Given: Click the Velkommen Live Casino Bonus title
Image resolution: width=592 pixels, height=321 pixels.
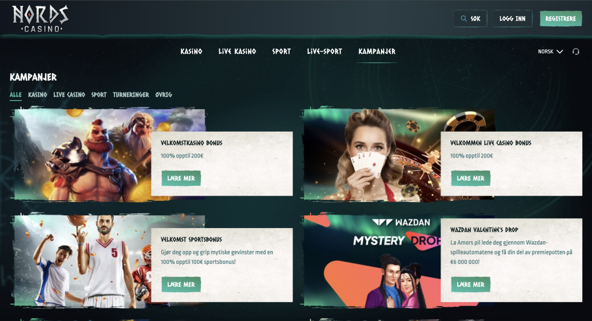Looking at the screenshot, I should [491, 143].
